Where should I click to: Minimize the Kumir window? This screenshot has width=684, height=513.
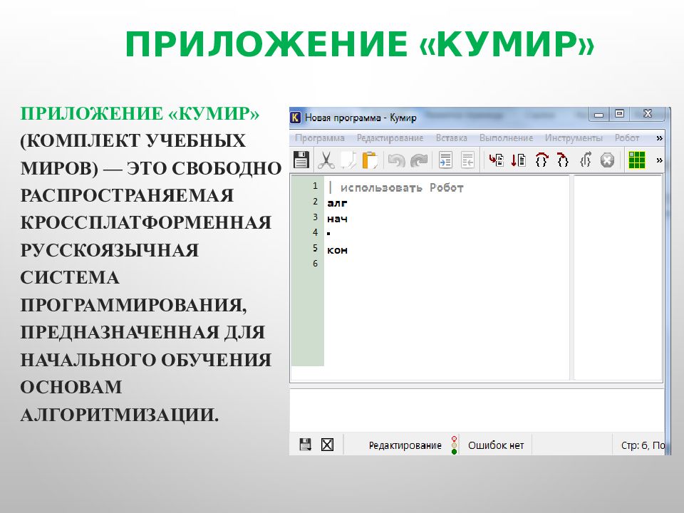pos(598,114)
